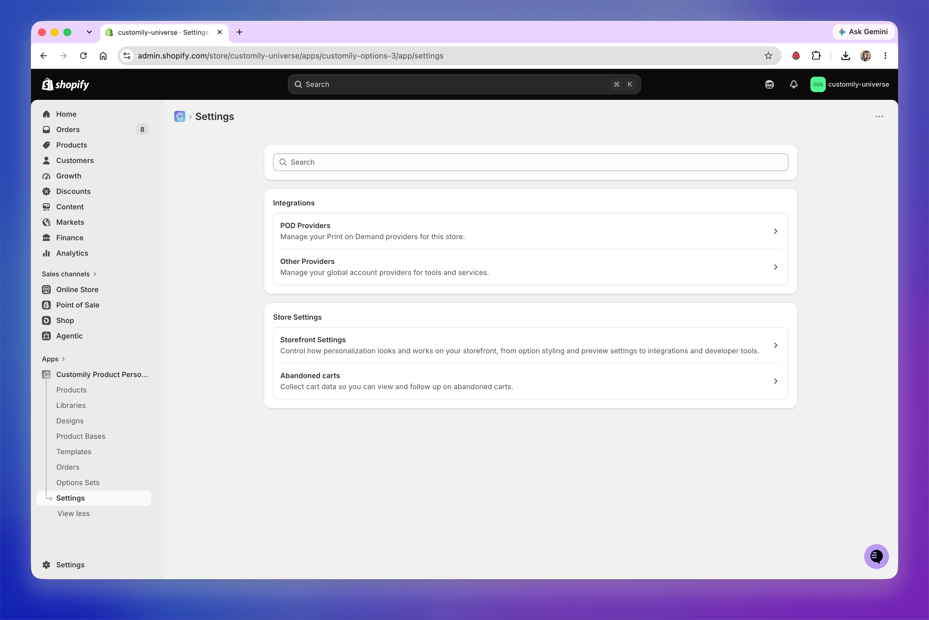Click the Orders count badge 8
The image size is (929, 620).
pyautogui.click(x=142, y=130)
